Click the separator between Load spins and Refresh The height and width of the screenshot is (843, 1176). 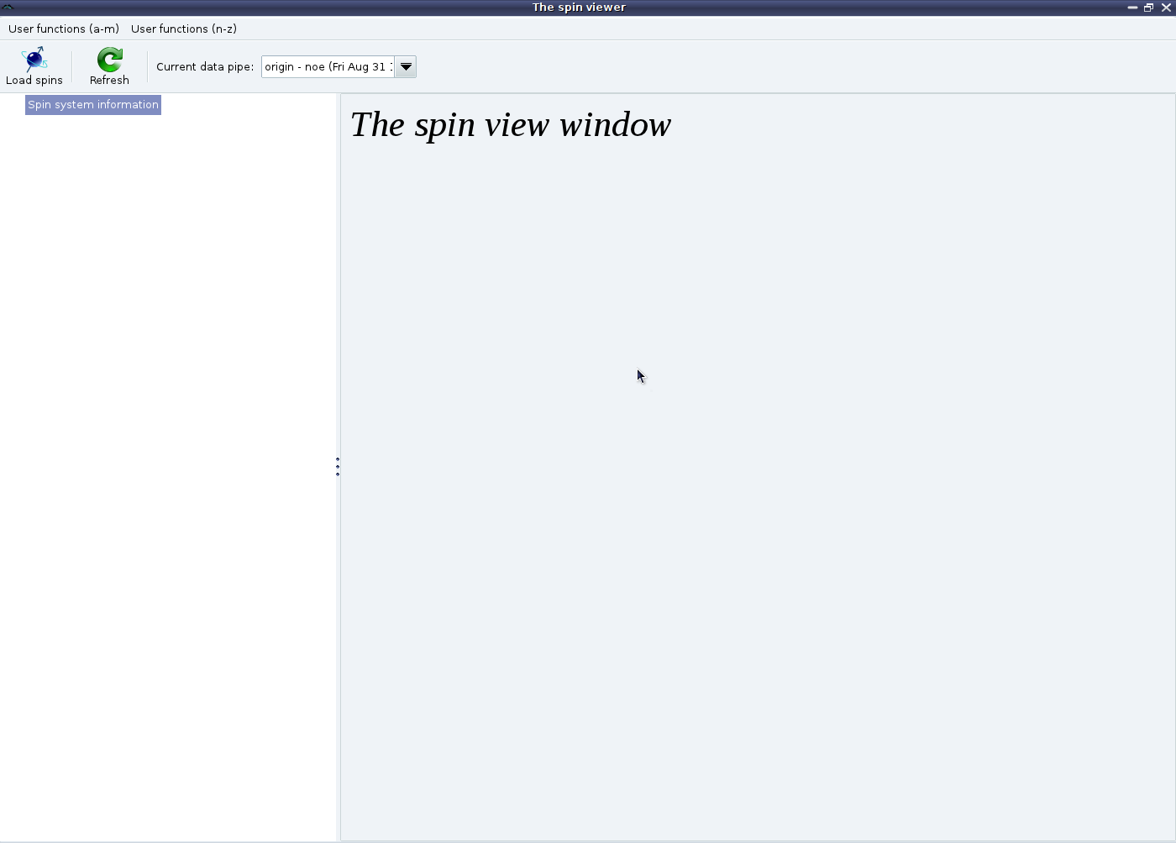(72, 66)
